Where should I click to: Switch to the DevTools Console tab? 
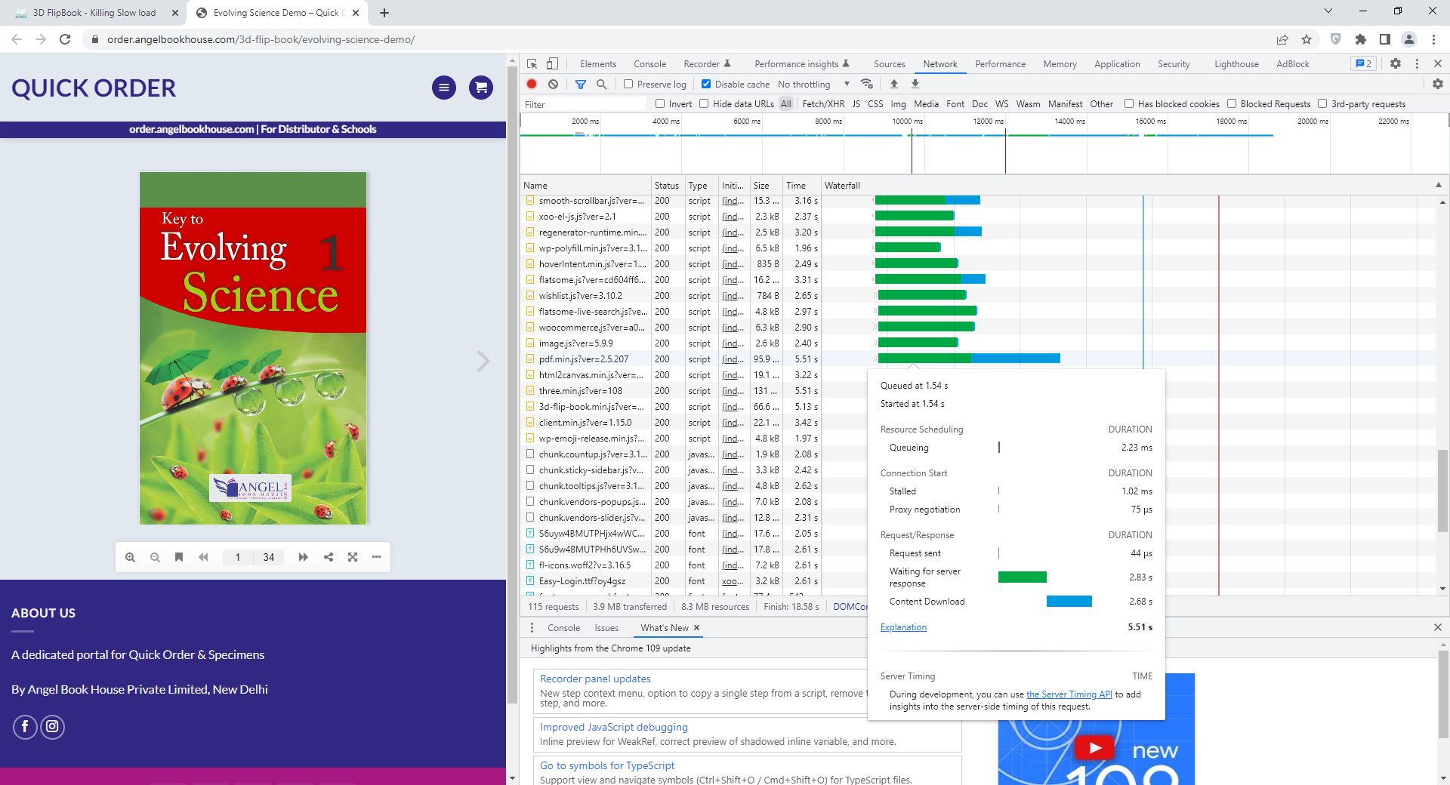[649, 64]
